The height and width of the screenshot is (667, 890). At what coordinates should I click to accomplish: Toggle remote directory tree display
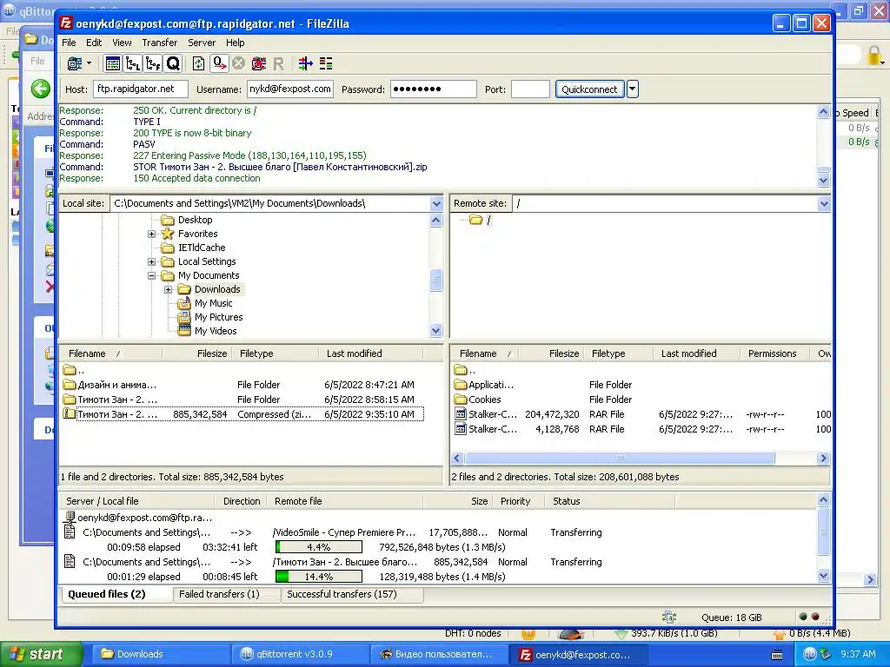tap(153, 63)
